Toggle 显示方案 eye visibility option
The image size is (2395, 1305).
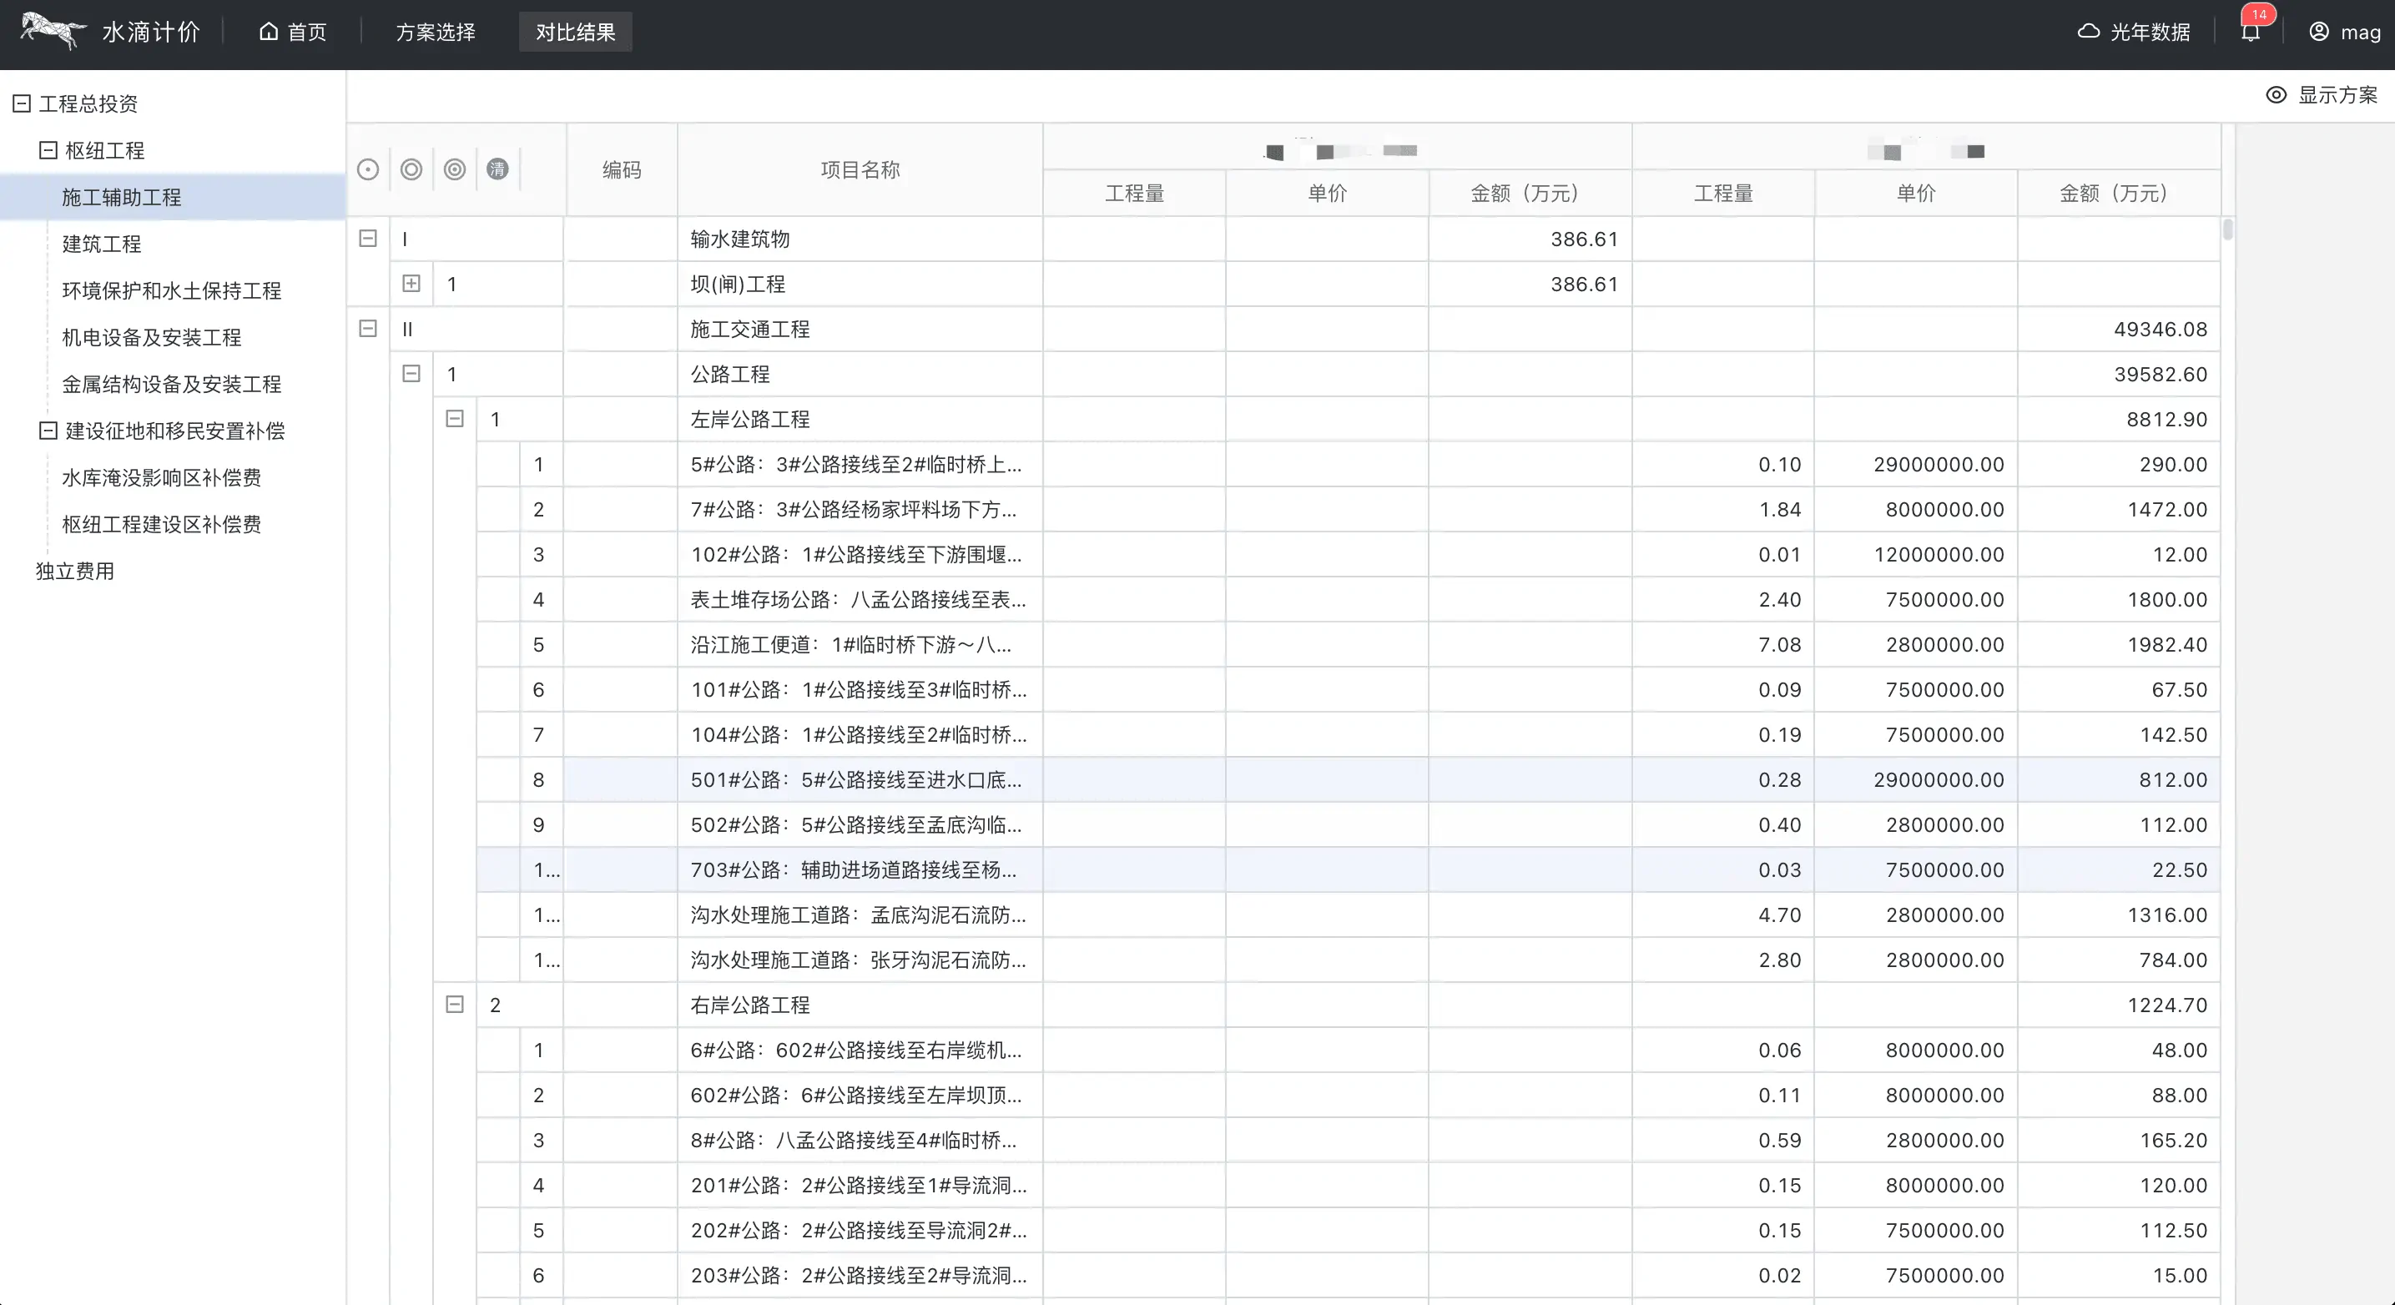click(x=2276, y=95)
